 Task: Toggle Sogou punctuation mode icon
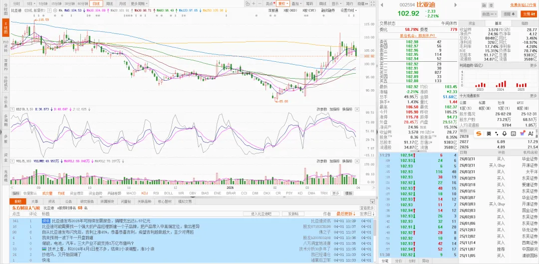tap(497, 133)
